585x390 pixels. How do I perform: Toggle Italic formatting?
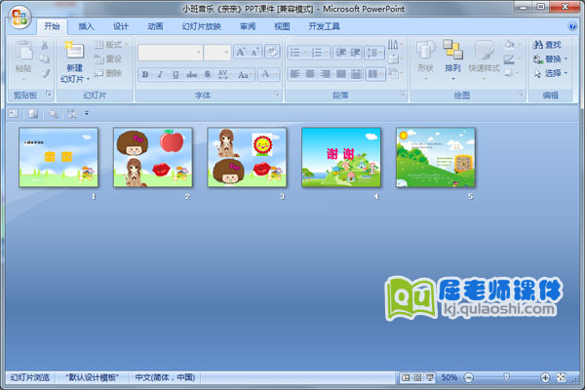click(x=160, y=75)
